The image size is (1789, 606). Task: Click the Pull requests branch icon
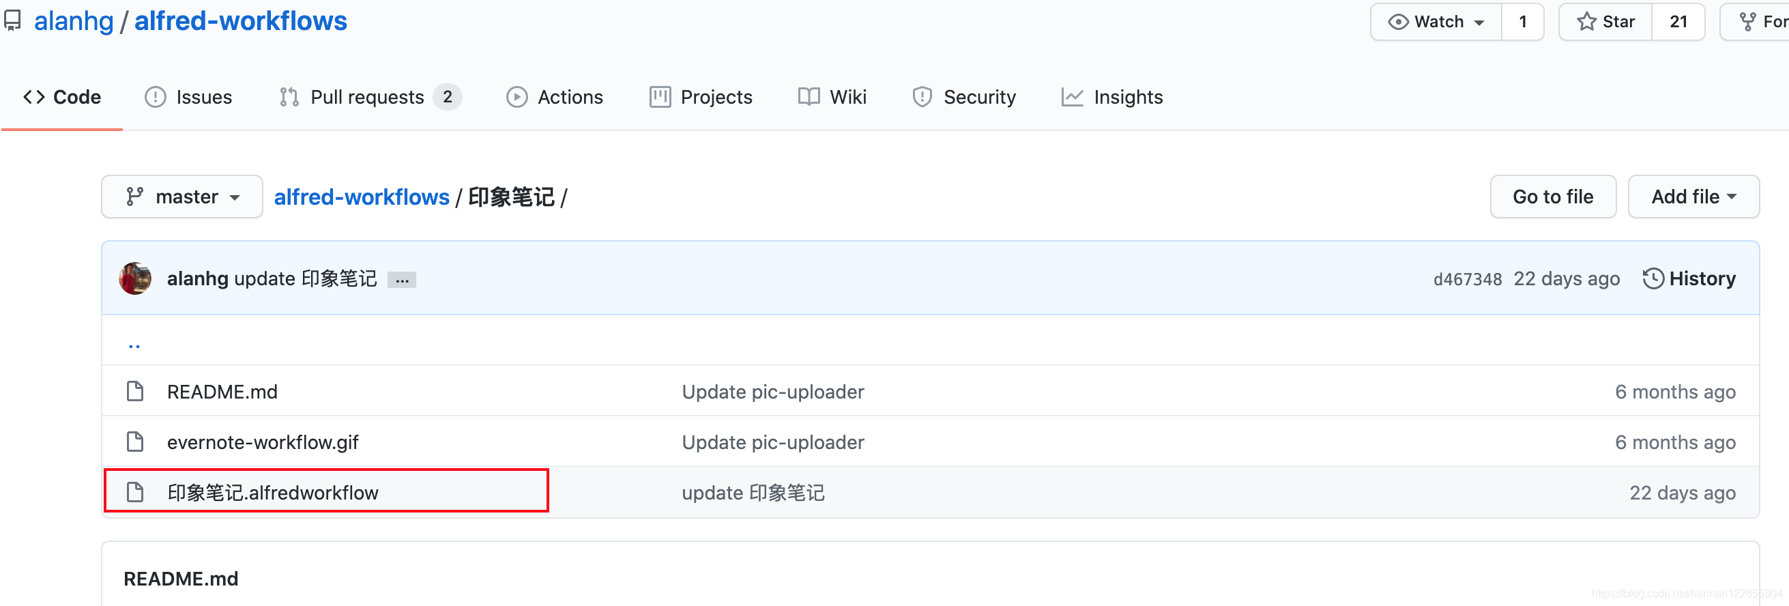click(289, 98)
